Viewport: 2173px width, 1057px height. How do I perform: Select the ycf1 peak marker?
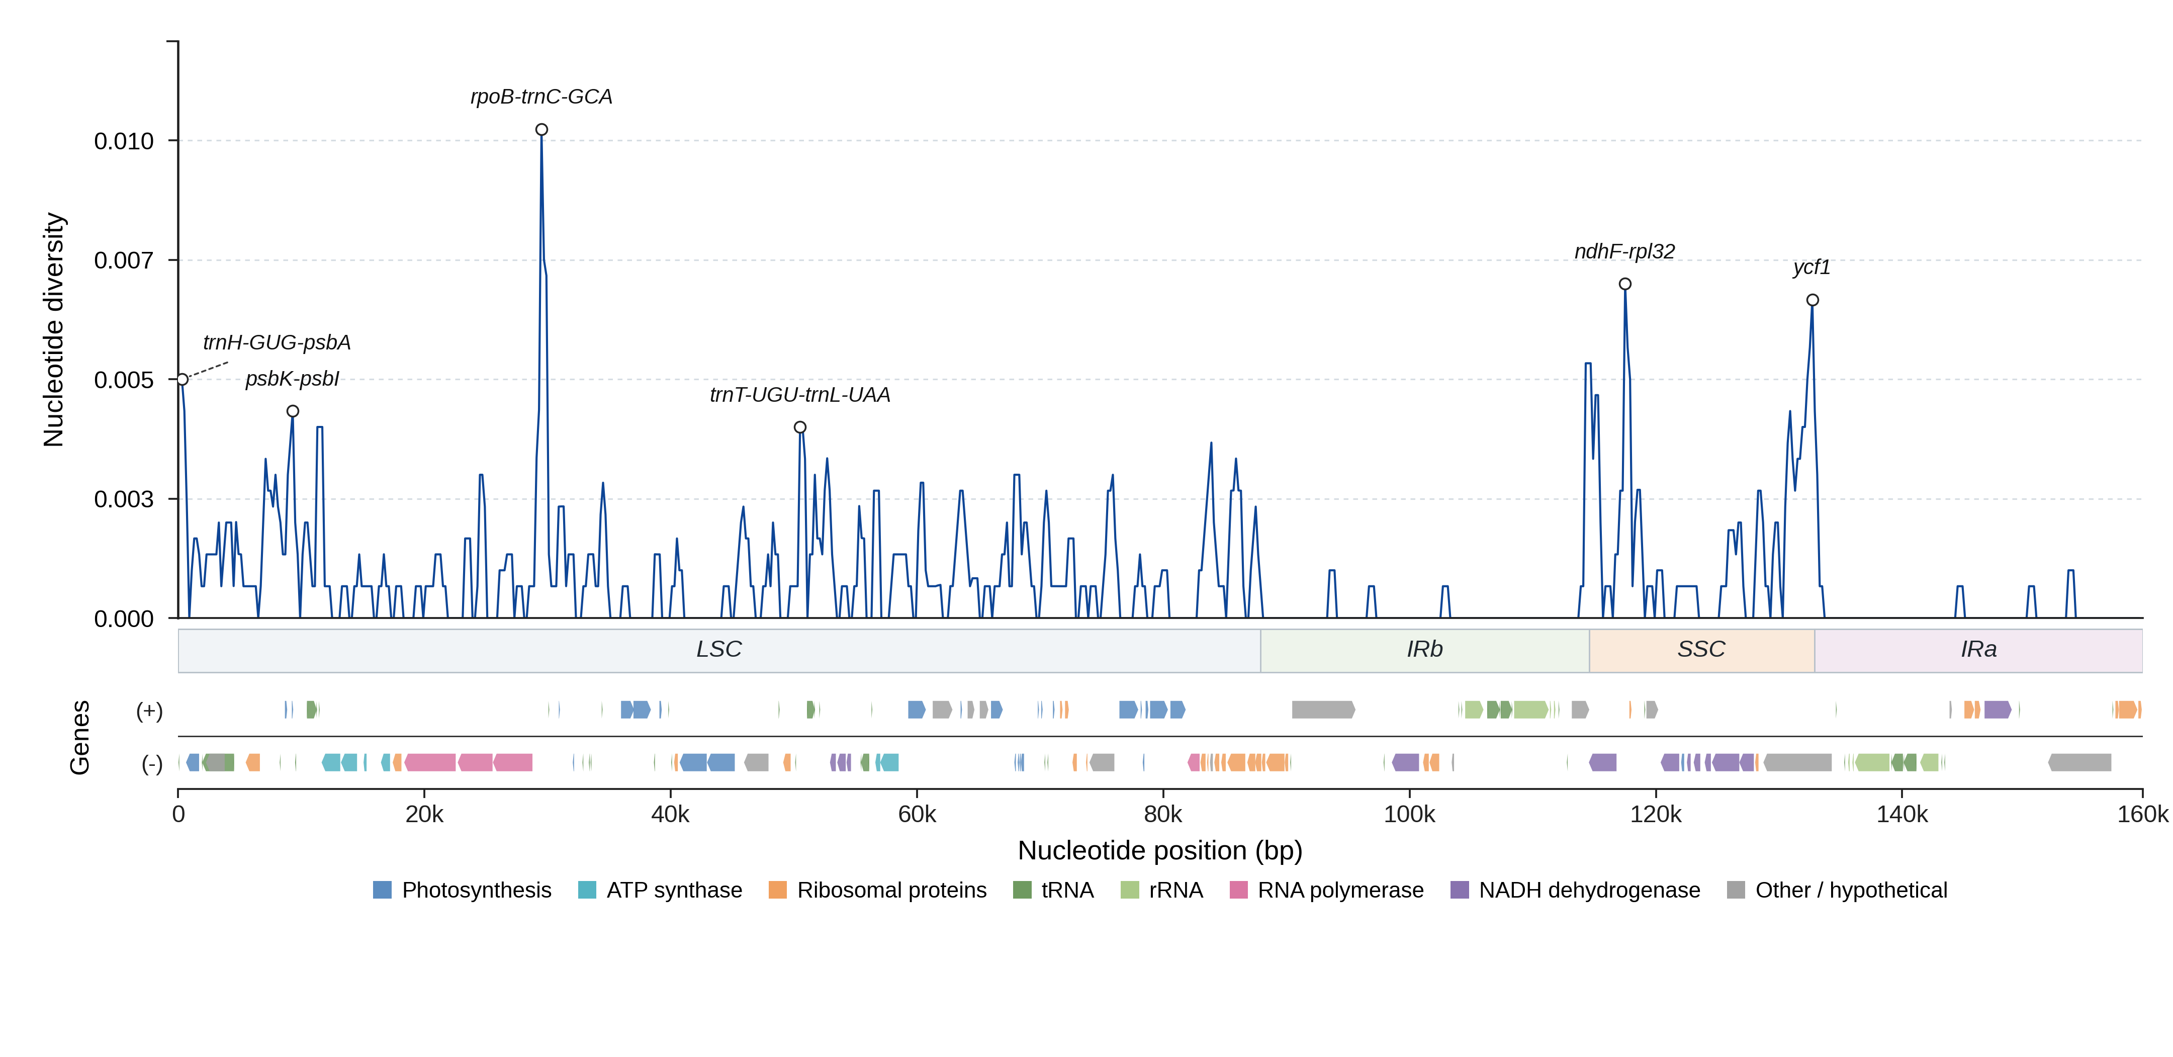coord(1812,300)
